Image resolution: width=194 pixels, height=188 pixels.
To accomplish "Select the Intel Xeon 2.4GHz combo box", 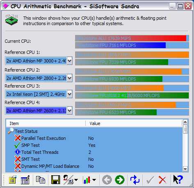I will click(x=39, y=94).
